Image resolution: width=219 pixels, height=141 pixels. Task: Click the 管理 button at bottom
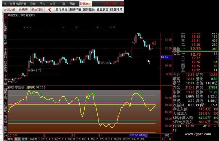(24, 139)
